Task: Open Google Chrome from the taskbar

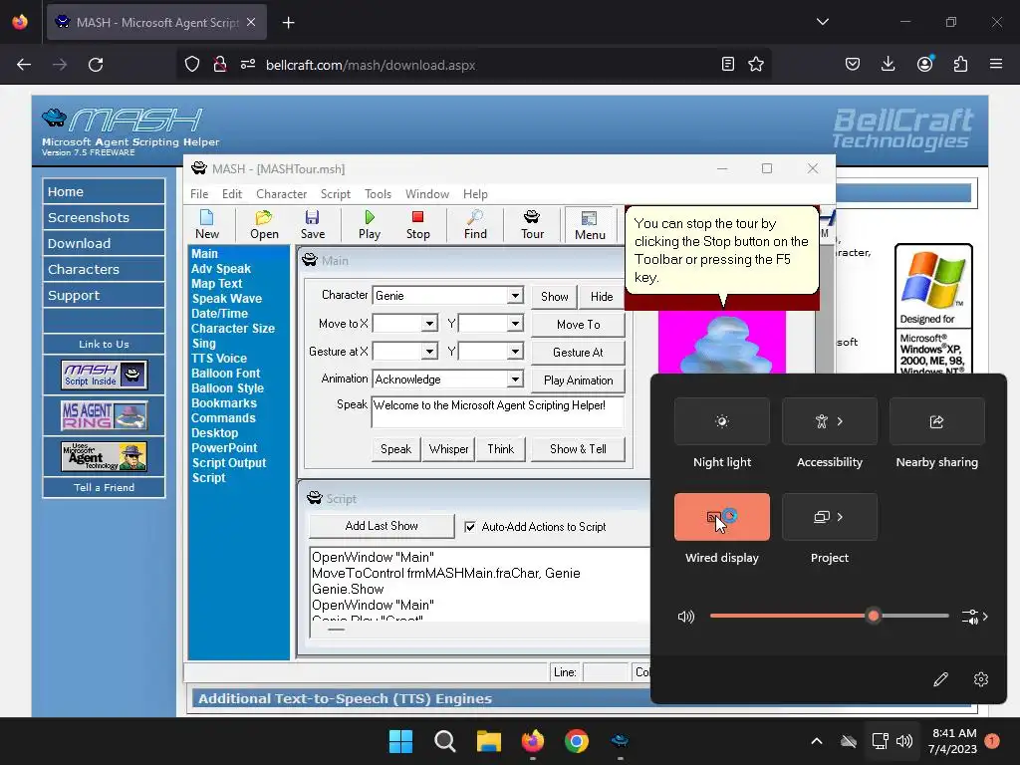Action: [577, 741]
